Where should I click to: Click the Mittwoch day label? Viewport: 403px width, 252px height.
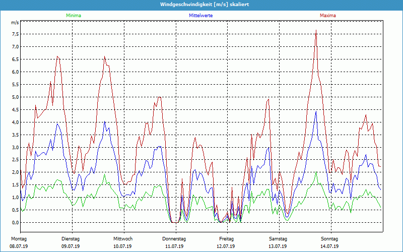click(123, 239)
